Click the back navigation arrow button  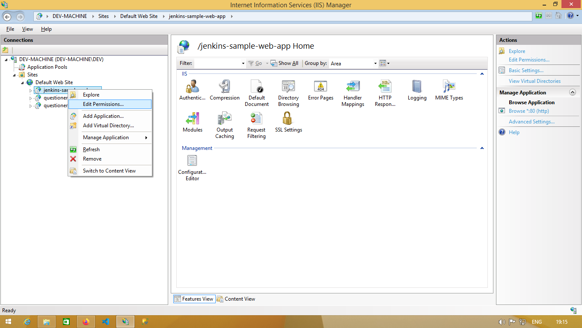(7, 16)
